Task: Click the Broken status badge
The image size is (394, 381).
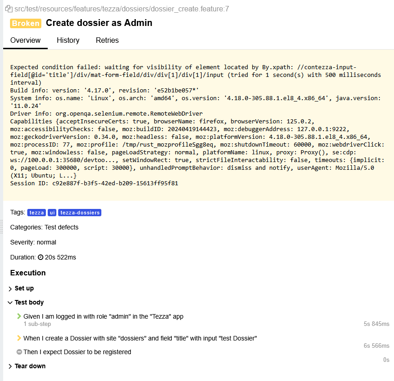Action: [25, 23]
